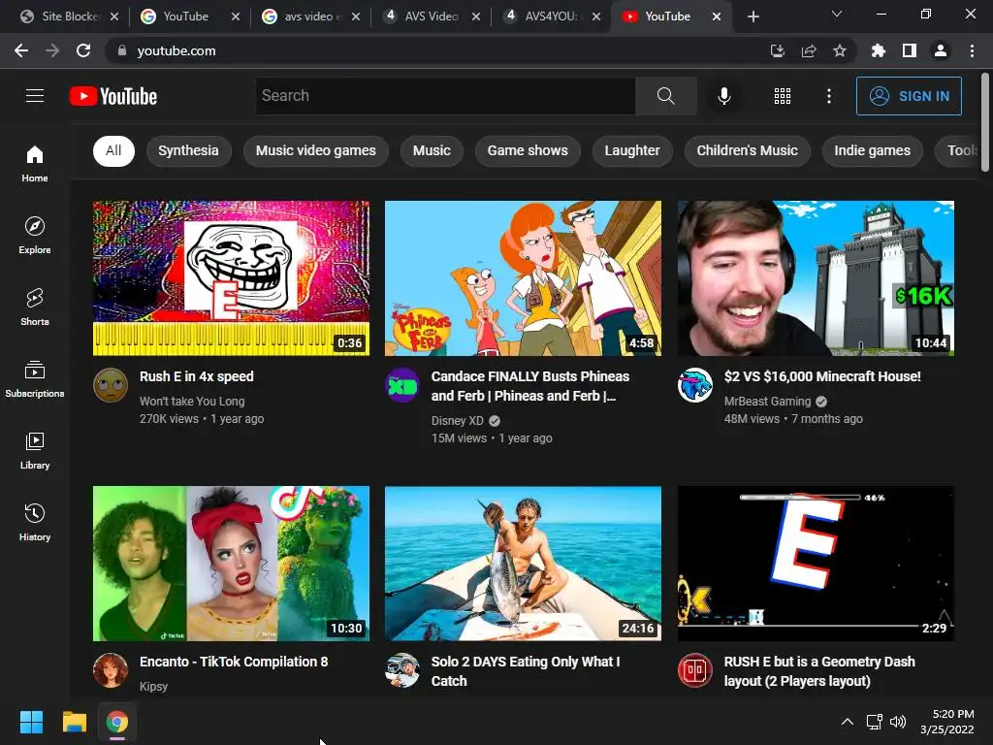Select the All filter chip
This screenshot has width=993, height=745.
[x=113, y=150]
